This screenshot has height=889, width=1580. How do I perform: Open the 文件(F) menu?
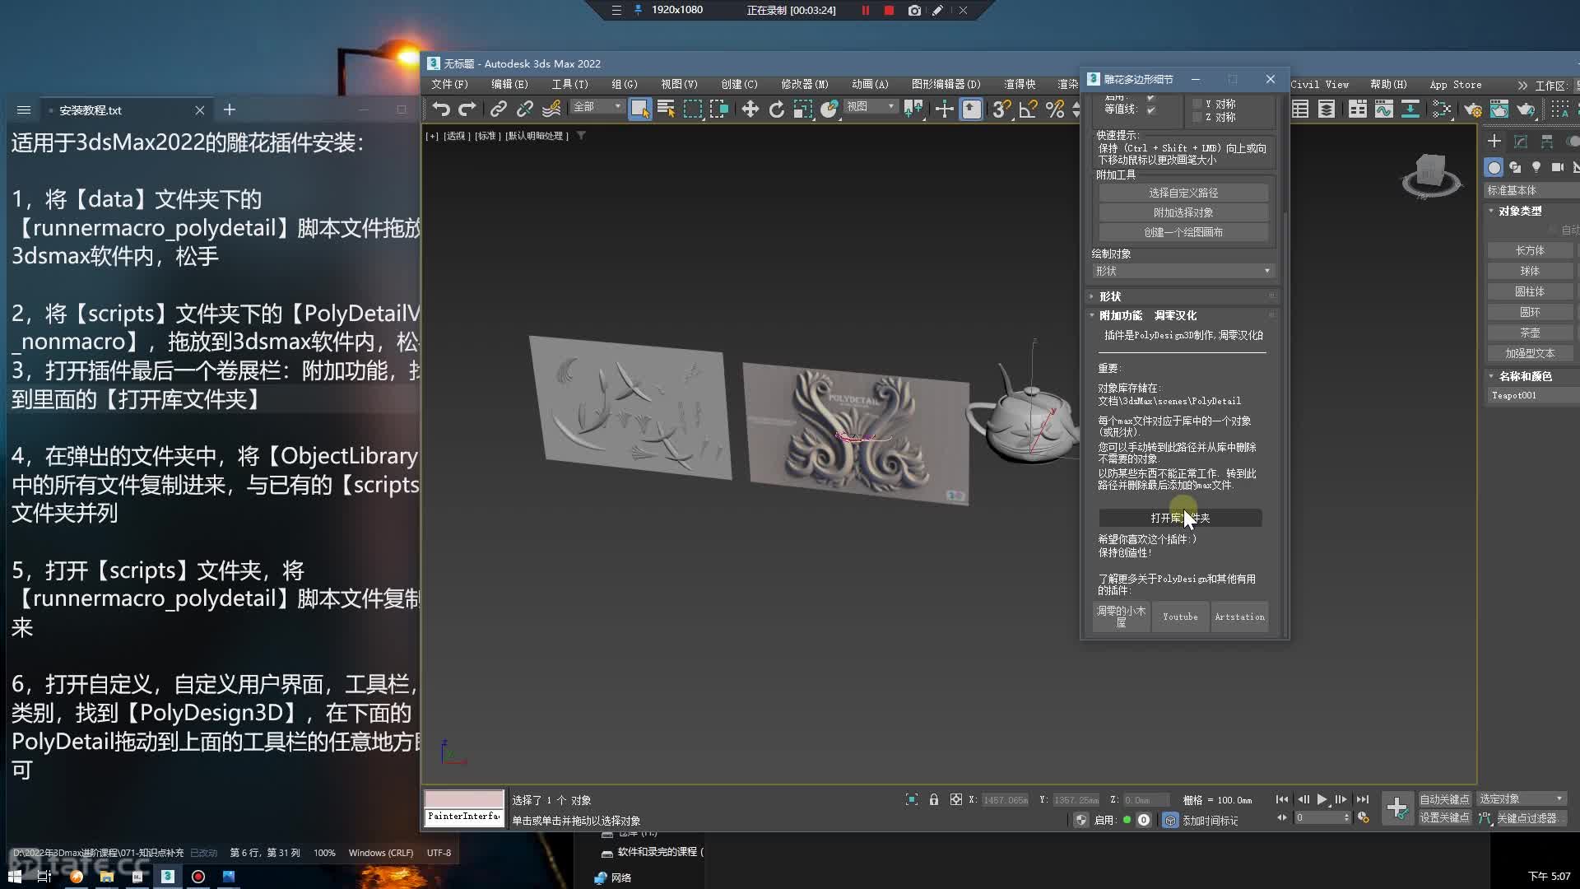tap(449, 84)
